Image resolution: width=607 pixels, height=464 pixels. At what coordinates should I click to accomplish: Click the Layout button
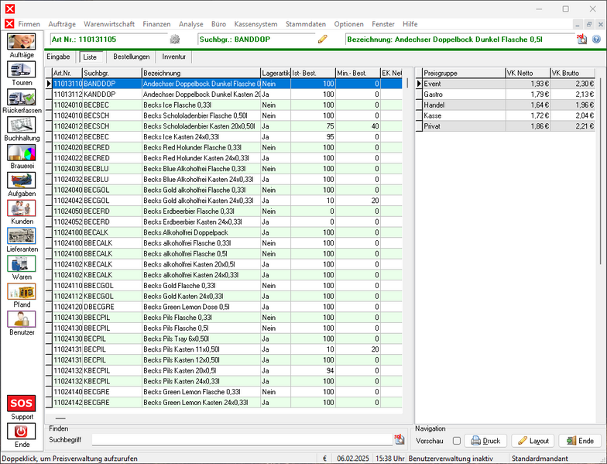coord(533,441)
